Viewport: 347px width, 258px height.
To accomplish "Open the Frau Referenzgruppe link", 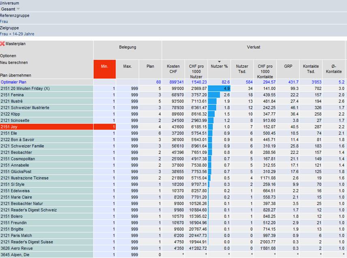I will [4, 21].
